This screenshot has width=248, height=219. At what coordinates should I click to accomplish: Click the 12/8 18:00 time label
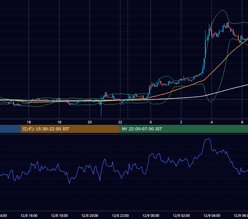coord(59,215)
